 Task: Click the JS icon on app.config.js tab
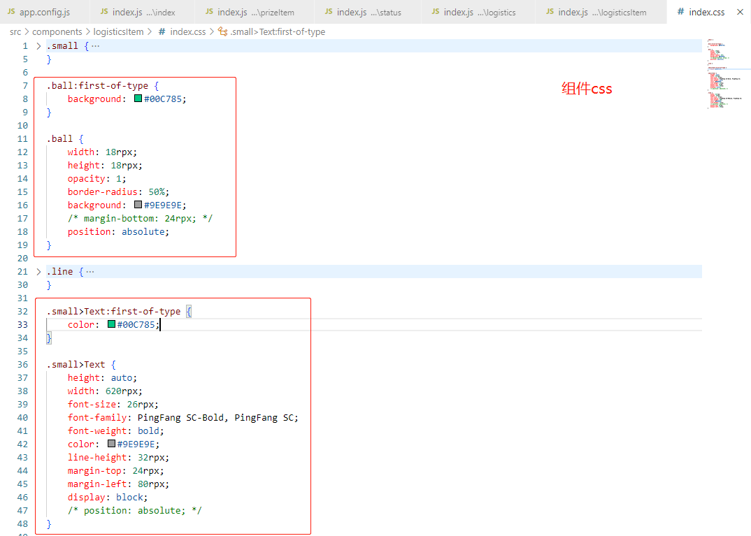tap(11, 11)
